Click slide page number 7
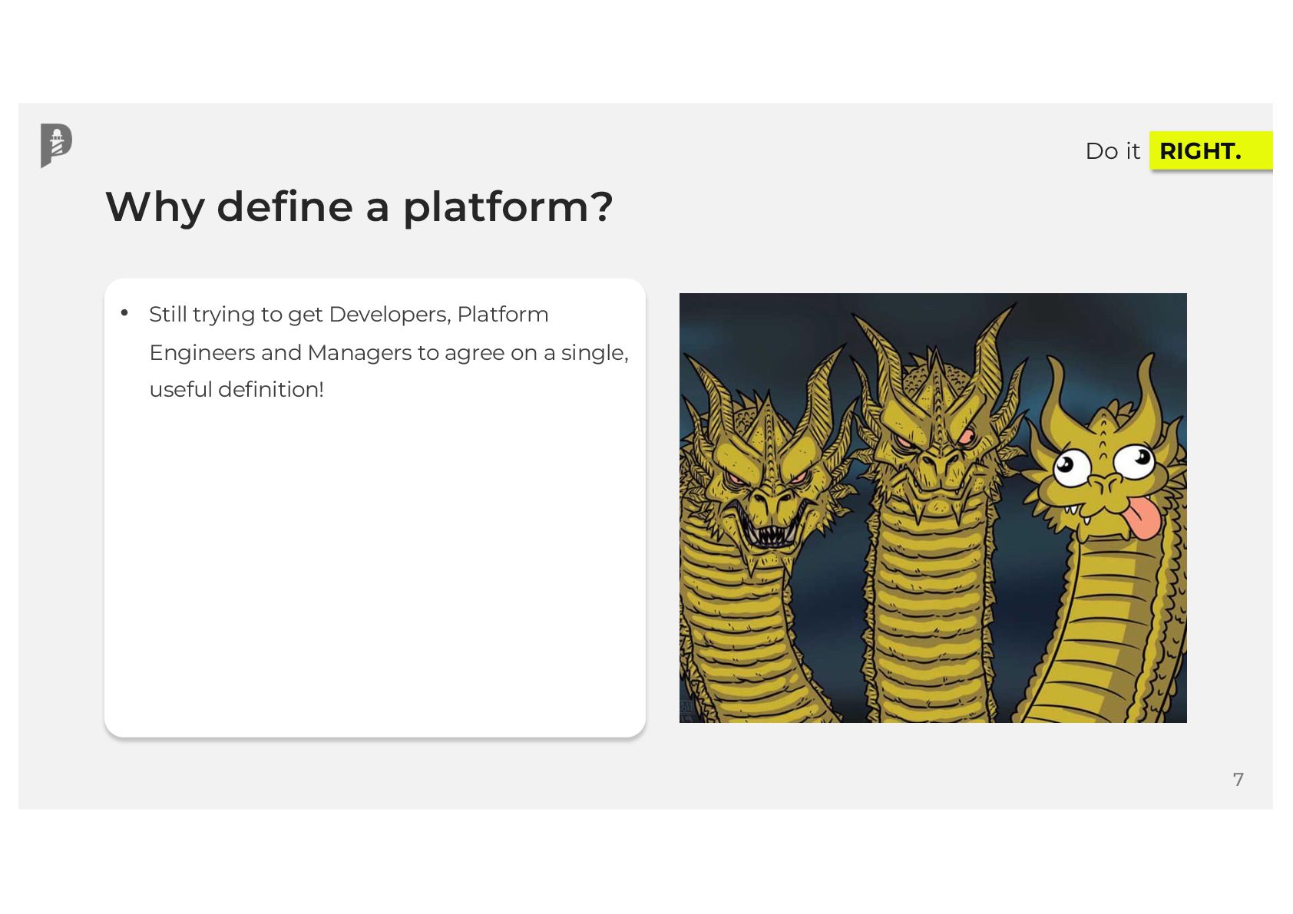 click(1238, 780)
